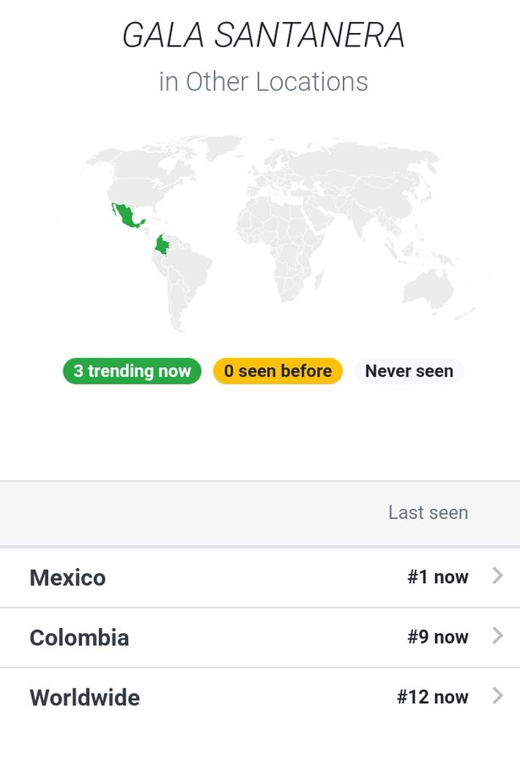The width and height of the screenshot is (520, 762).
Task: Click the '#12 now' Worldwide rank
Action: [433, 697]
